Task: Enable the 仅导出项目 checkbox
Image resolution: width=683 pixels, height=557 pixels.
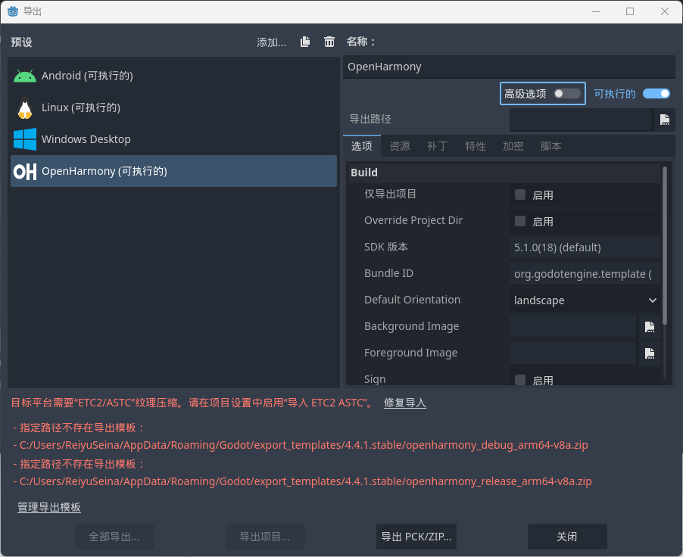Action: (x=520, y=194)
